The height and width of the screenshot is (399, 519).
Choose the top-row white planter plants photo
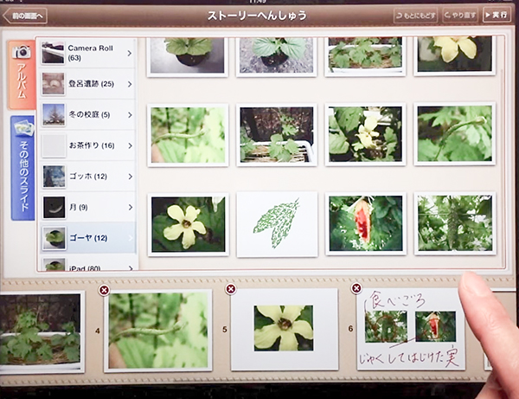pyautogui.click(x=365, y=56)
